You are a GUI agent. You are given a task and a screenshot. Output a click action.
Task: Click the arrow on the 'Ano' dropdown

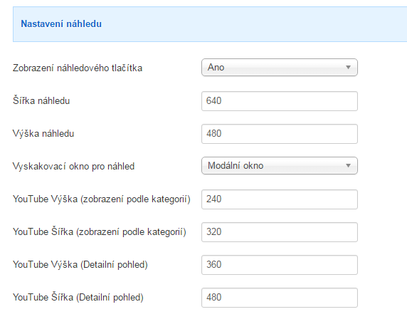click(x=349, y=68)
